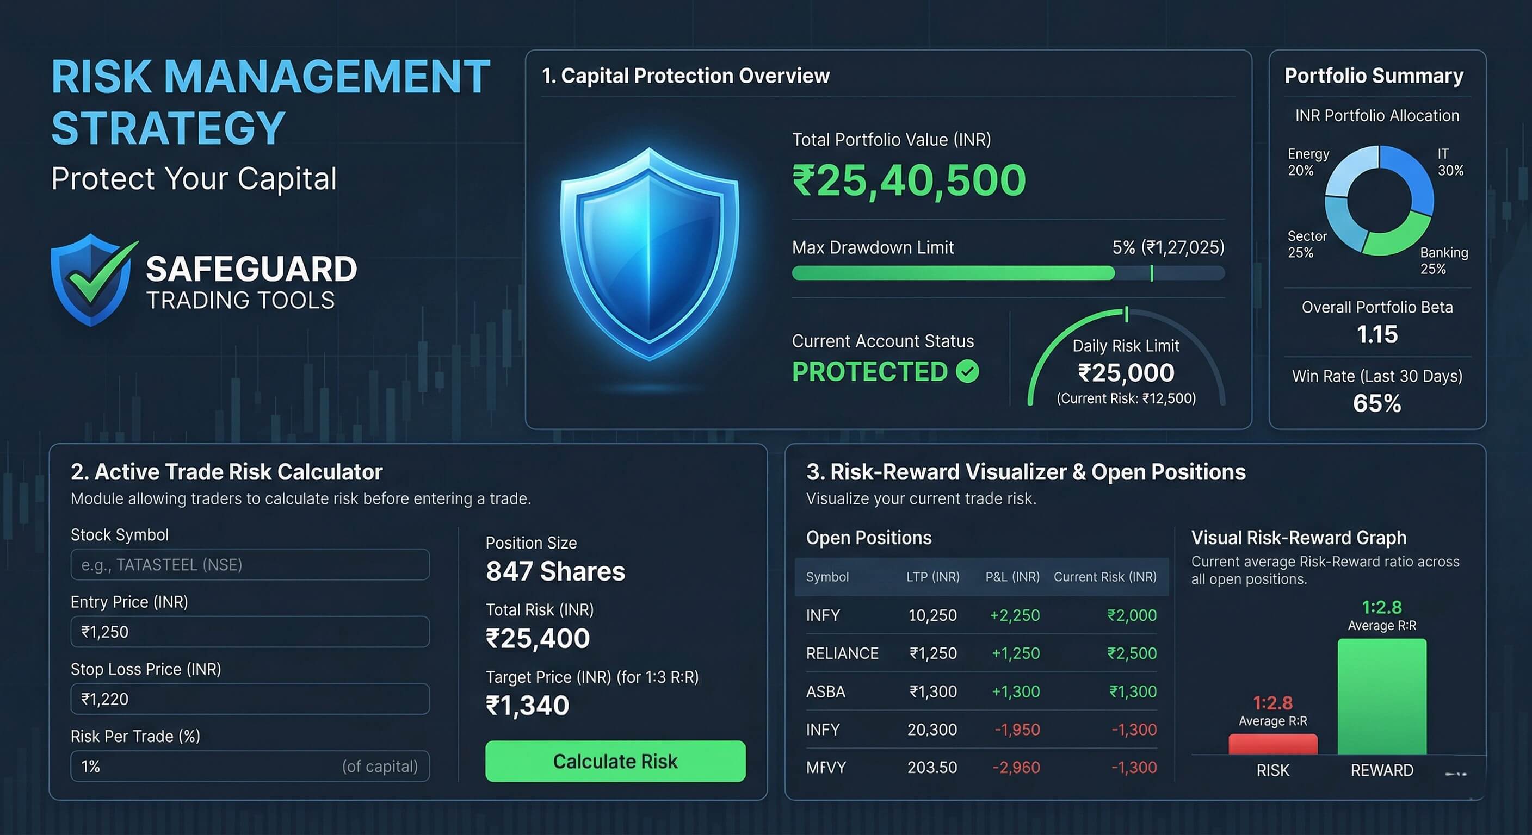Click the Calculate Risk button

click(615, 761)
